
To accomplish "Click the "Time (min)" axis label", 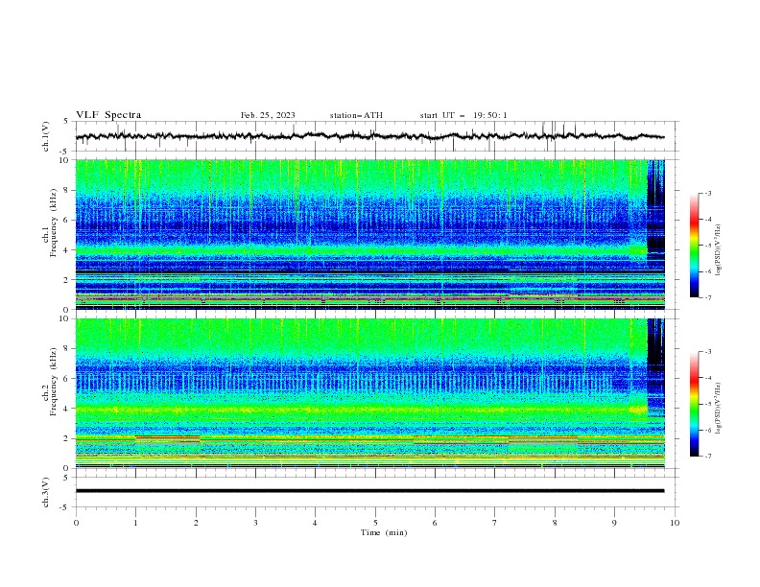I will pyautogui.click(x=384, y=532).
